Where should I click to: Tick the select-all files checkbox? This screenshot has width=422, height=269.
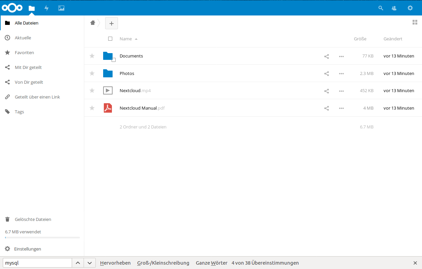[110, 39]
